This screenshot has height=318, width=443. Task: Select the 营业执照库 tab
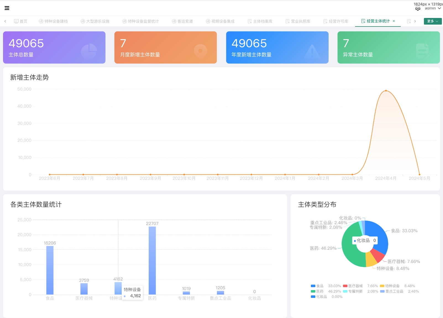click(298, 21)
